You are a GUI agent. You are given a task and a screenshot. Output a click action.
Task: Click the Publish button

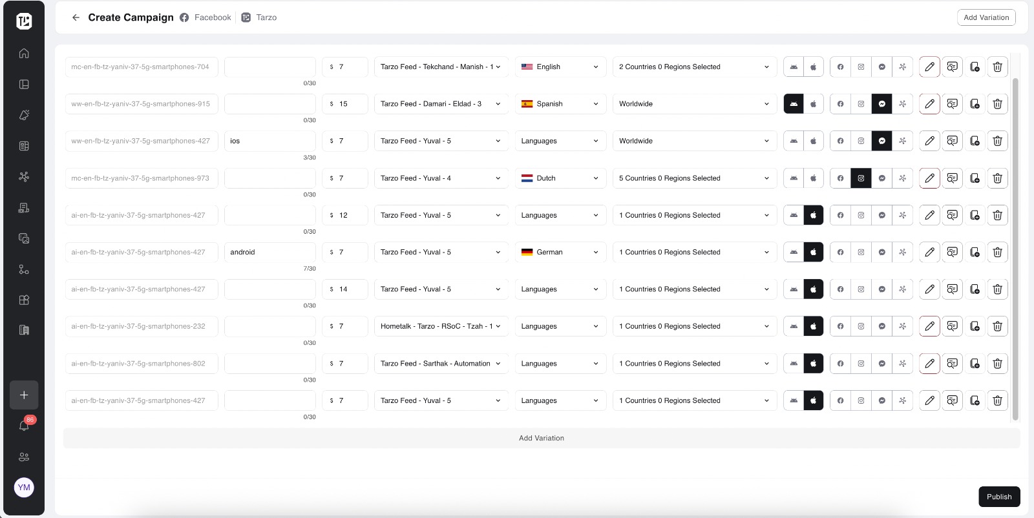pos(998,497)
